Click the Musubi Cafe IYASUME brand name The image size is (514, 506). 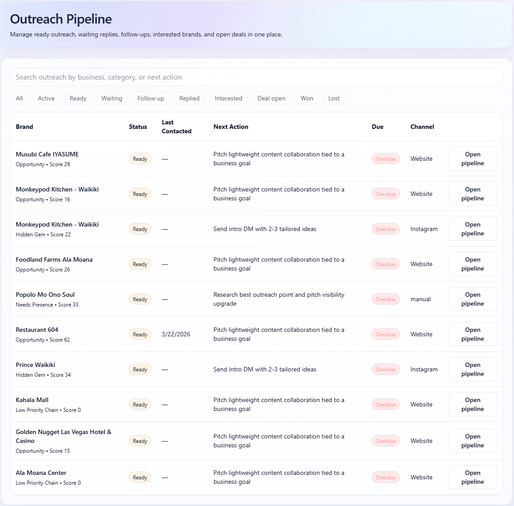[x=47, y=154]
